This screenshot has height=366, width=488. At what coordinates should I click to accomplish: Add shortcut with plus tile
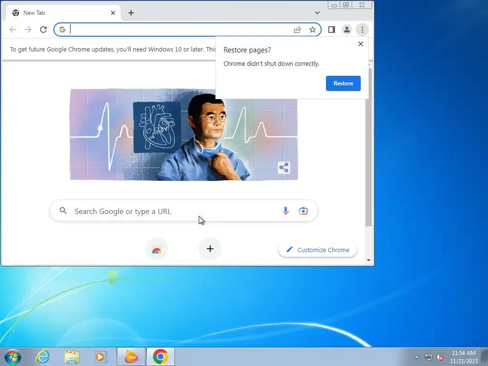click(210, 249)
